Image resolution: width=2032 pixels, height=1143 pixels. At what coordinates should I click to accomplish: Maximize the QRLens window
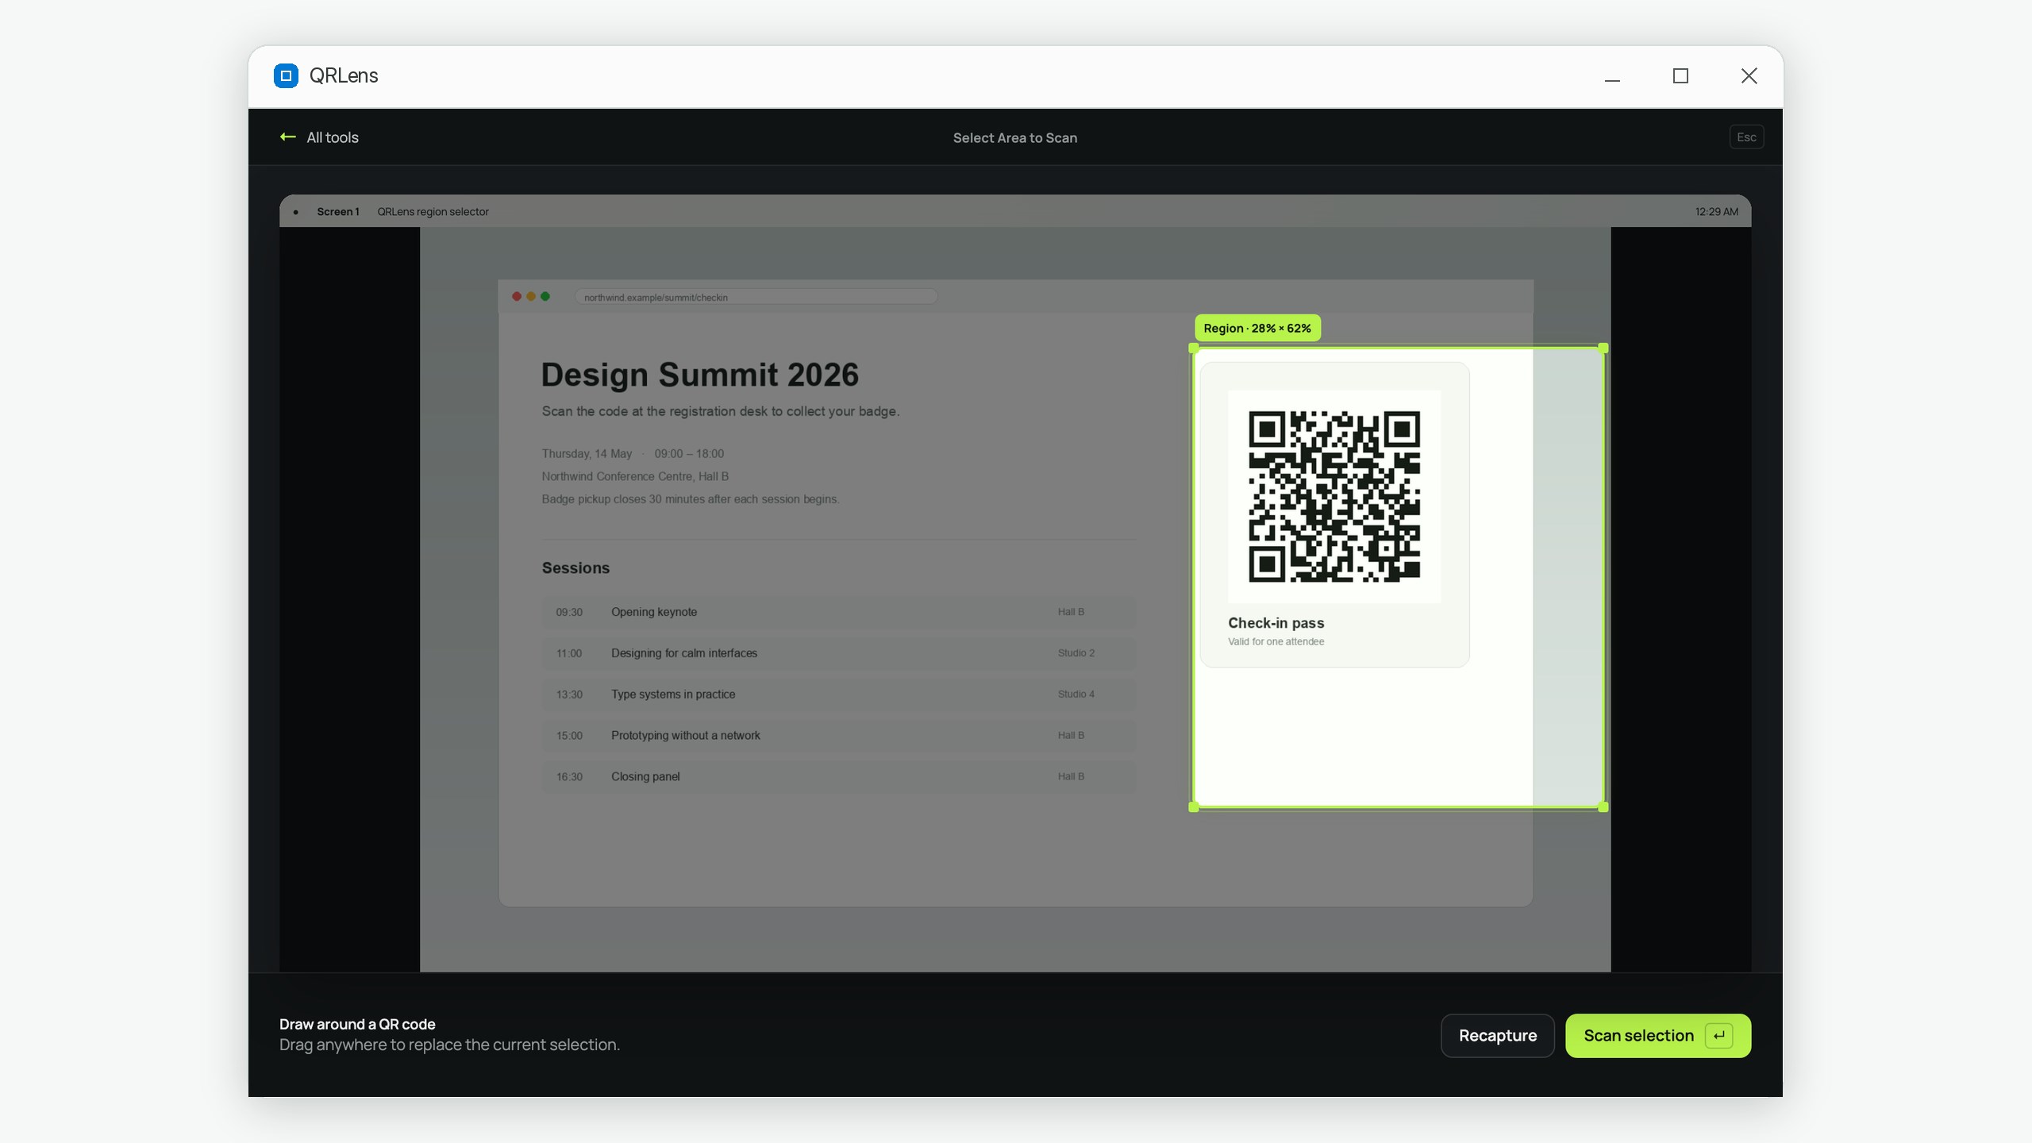(x=1680, y=76)
